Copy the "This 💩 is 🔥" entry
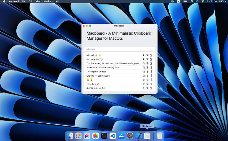The width and height of the screenshot is (228, 141). pos(151,84)
